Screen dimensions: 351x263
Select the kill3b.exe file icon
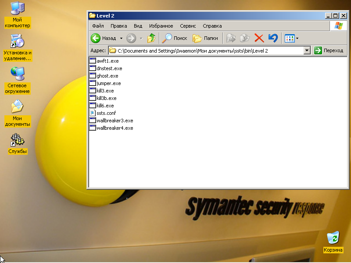93,98
